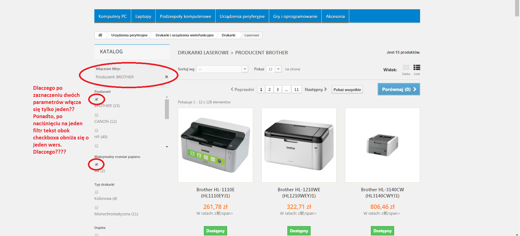Open the Laptopy menu

point(143,16)
